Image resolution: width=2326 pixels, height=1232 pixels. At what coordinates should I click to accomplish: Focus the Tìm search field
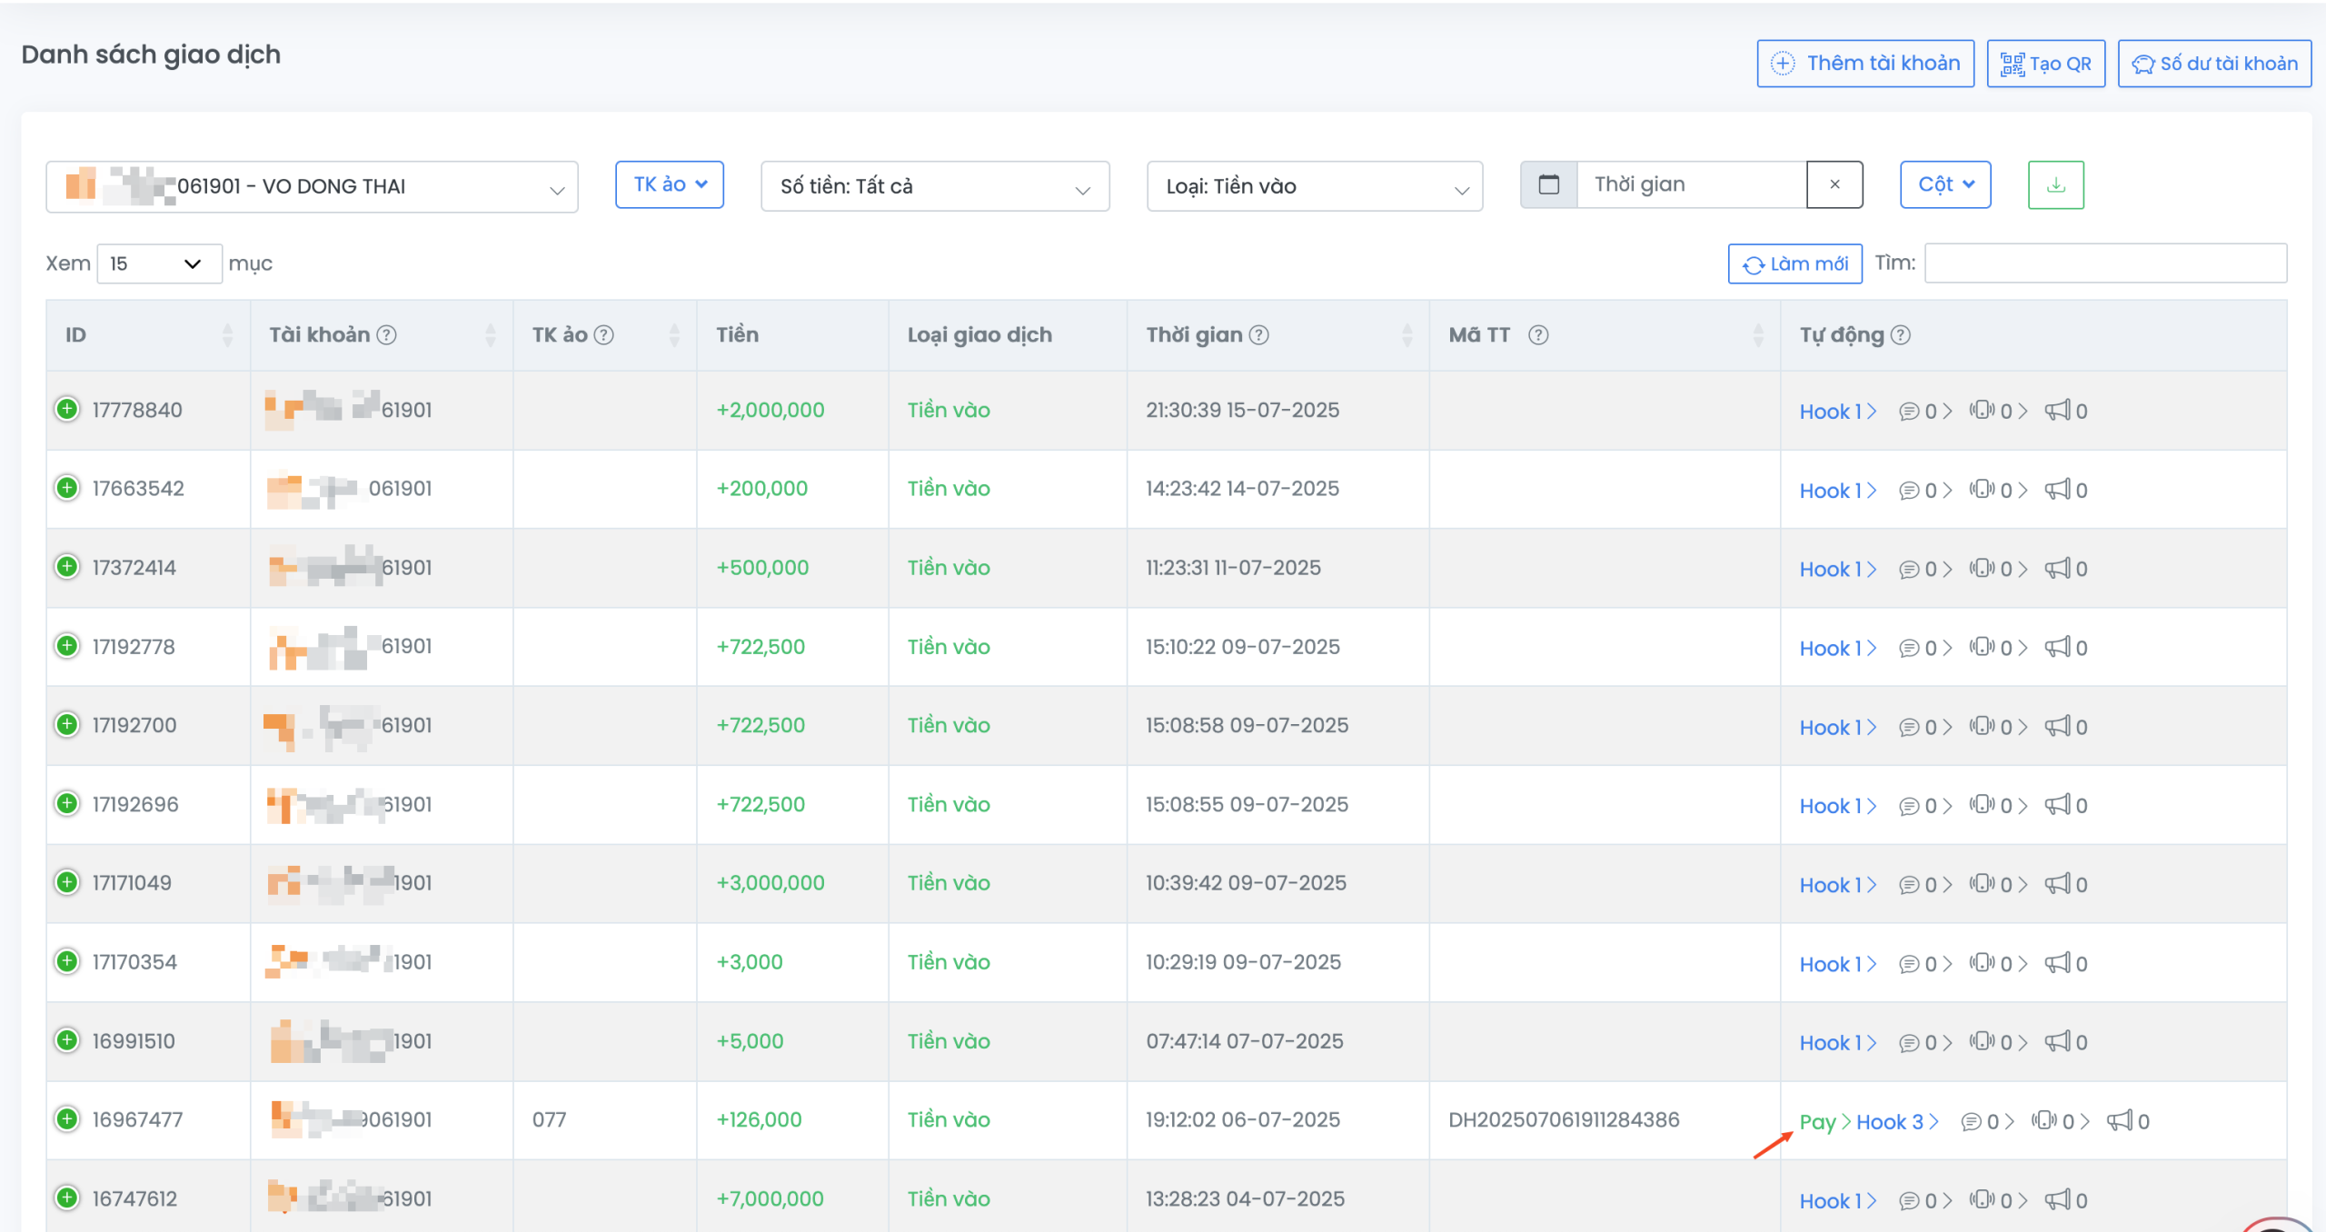2105,263
